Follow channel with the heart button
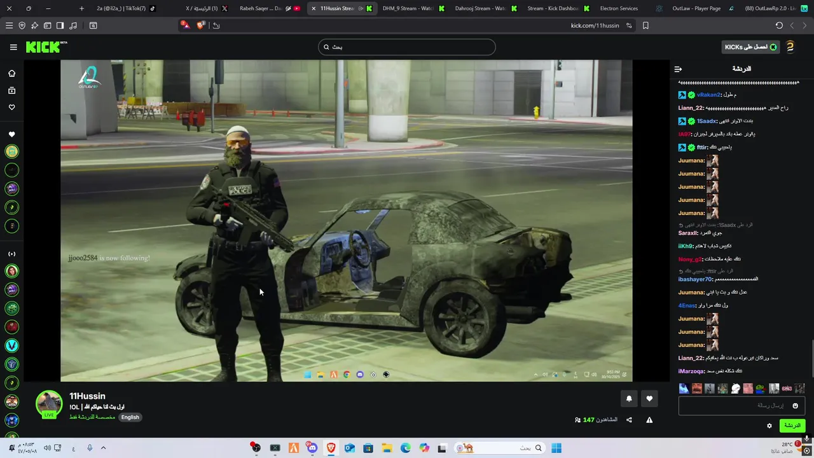Screen dimensions: 814x458 (649, 399)
